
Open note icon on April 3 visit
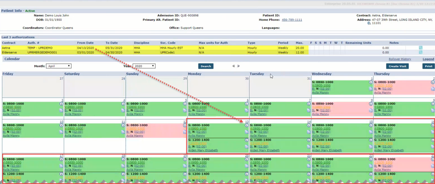click(x=61, y=110)
